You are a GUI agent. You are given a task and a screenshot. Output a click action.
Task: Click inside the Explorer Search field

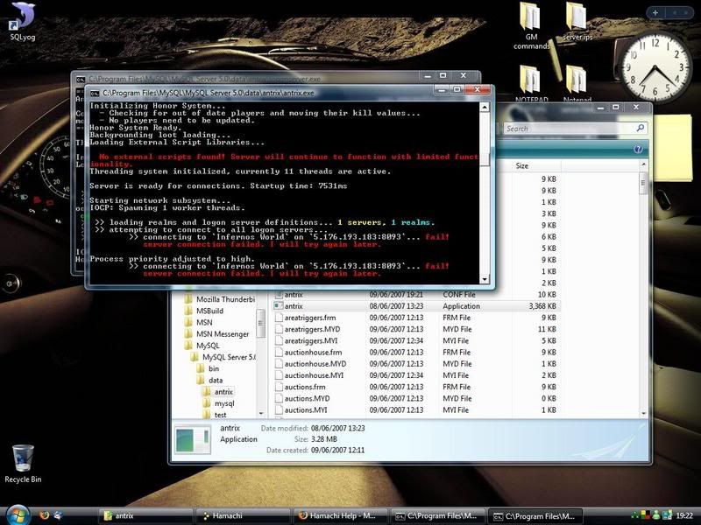(x=570, y=129)
